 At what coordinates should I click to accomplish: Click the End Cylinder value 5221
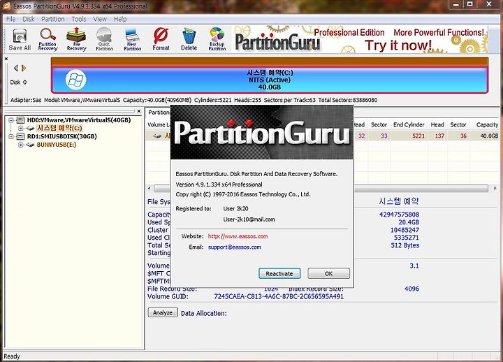pyautogui.click(x=418, y=136)
